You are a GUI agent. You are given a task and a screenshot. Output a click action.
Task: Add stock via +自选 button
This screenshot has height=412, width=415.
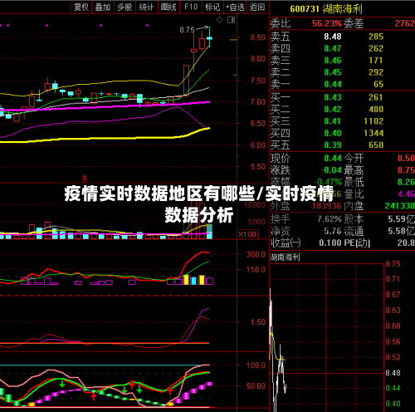tap(235, 7)
